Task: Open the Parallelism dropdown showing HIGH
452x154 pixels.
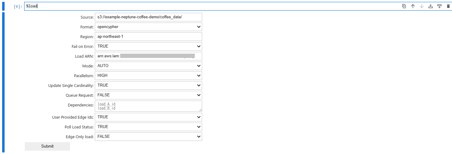Action: (x=148, y=76)
